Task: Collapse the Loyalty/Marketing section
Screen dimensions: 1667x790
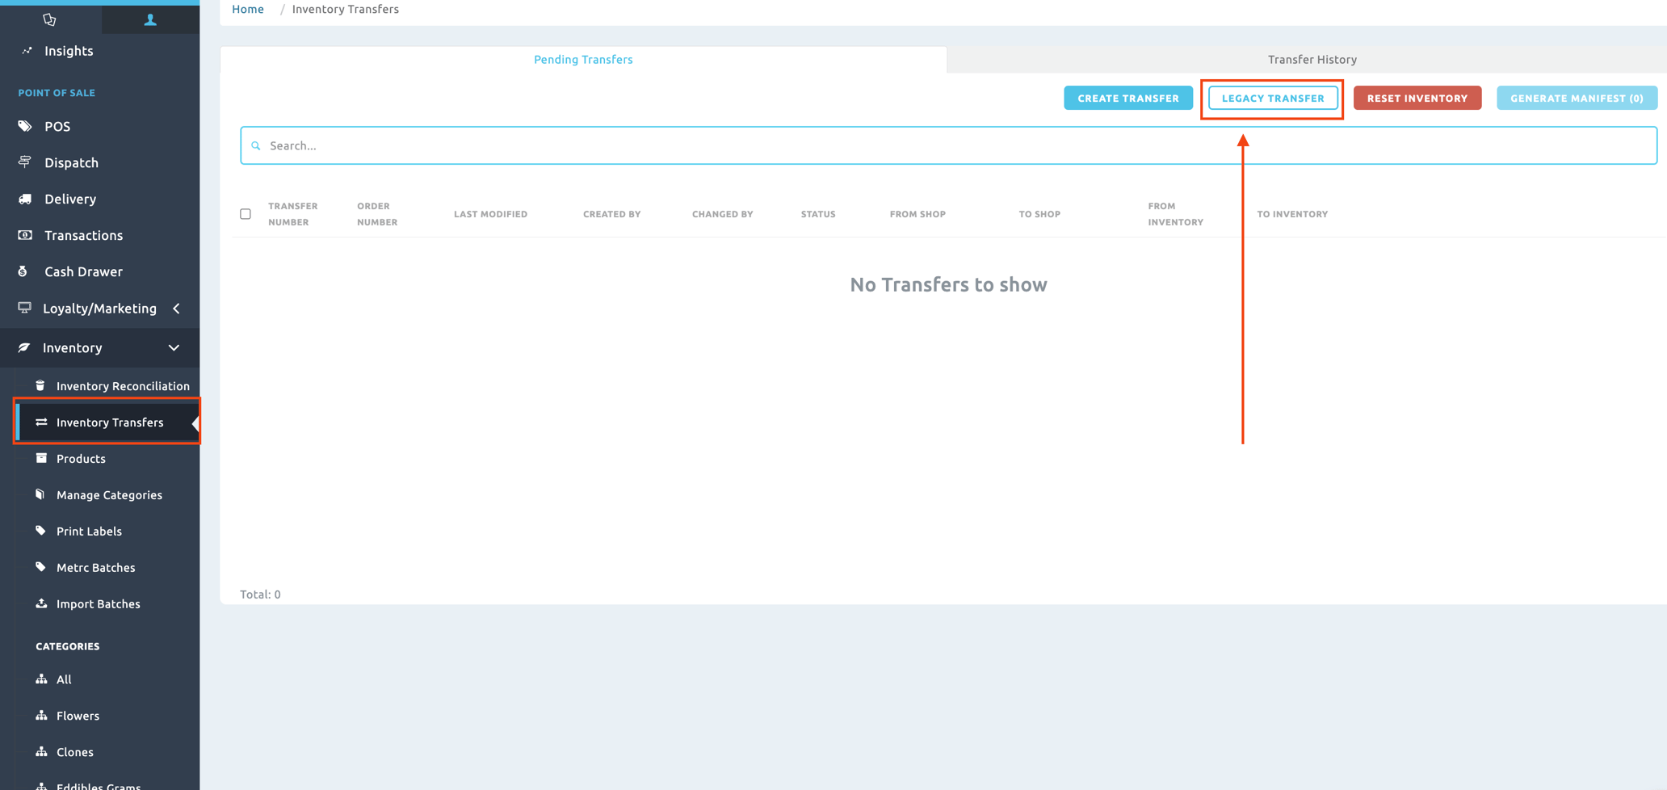Action: (x=176, y=308)
